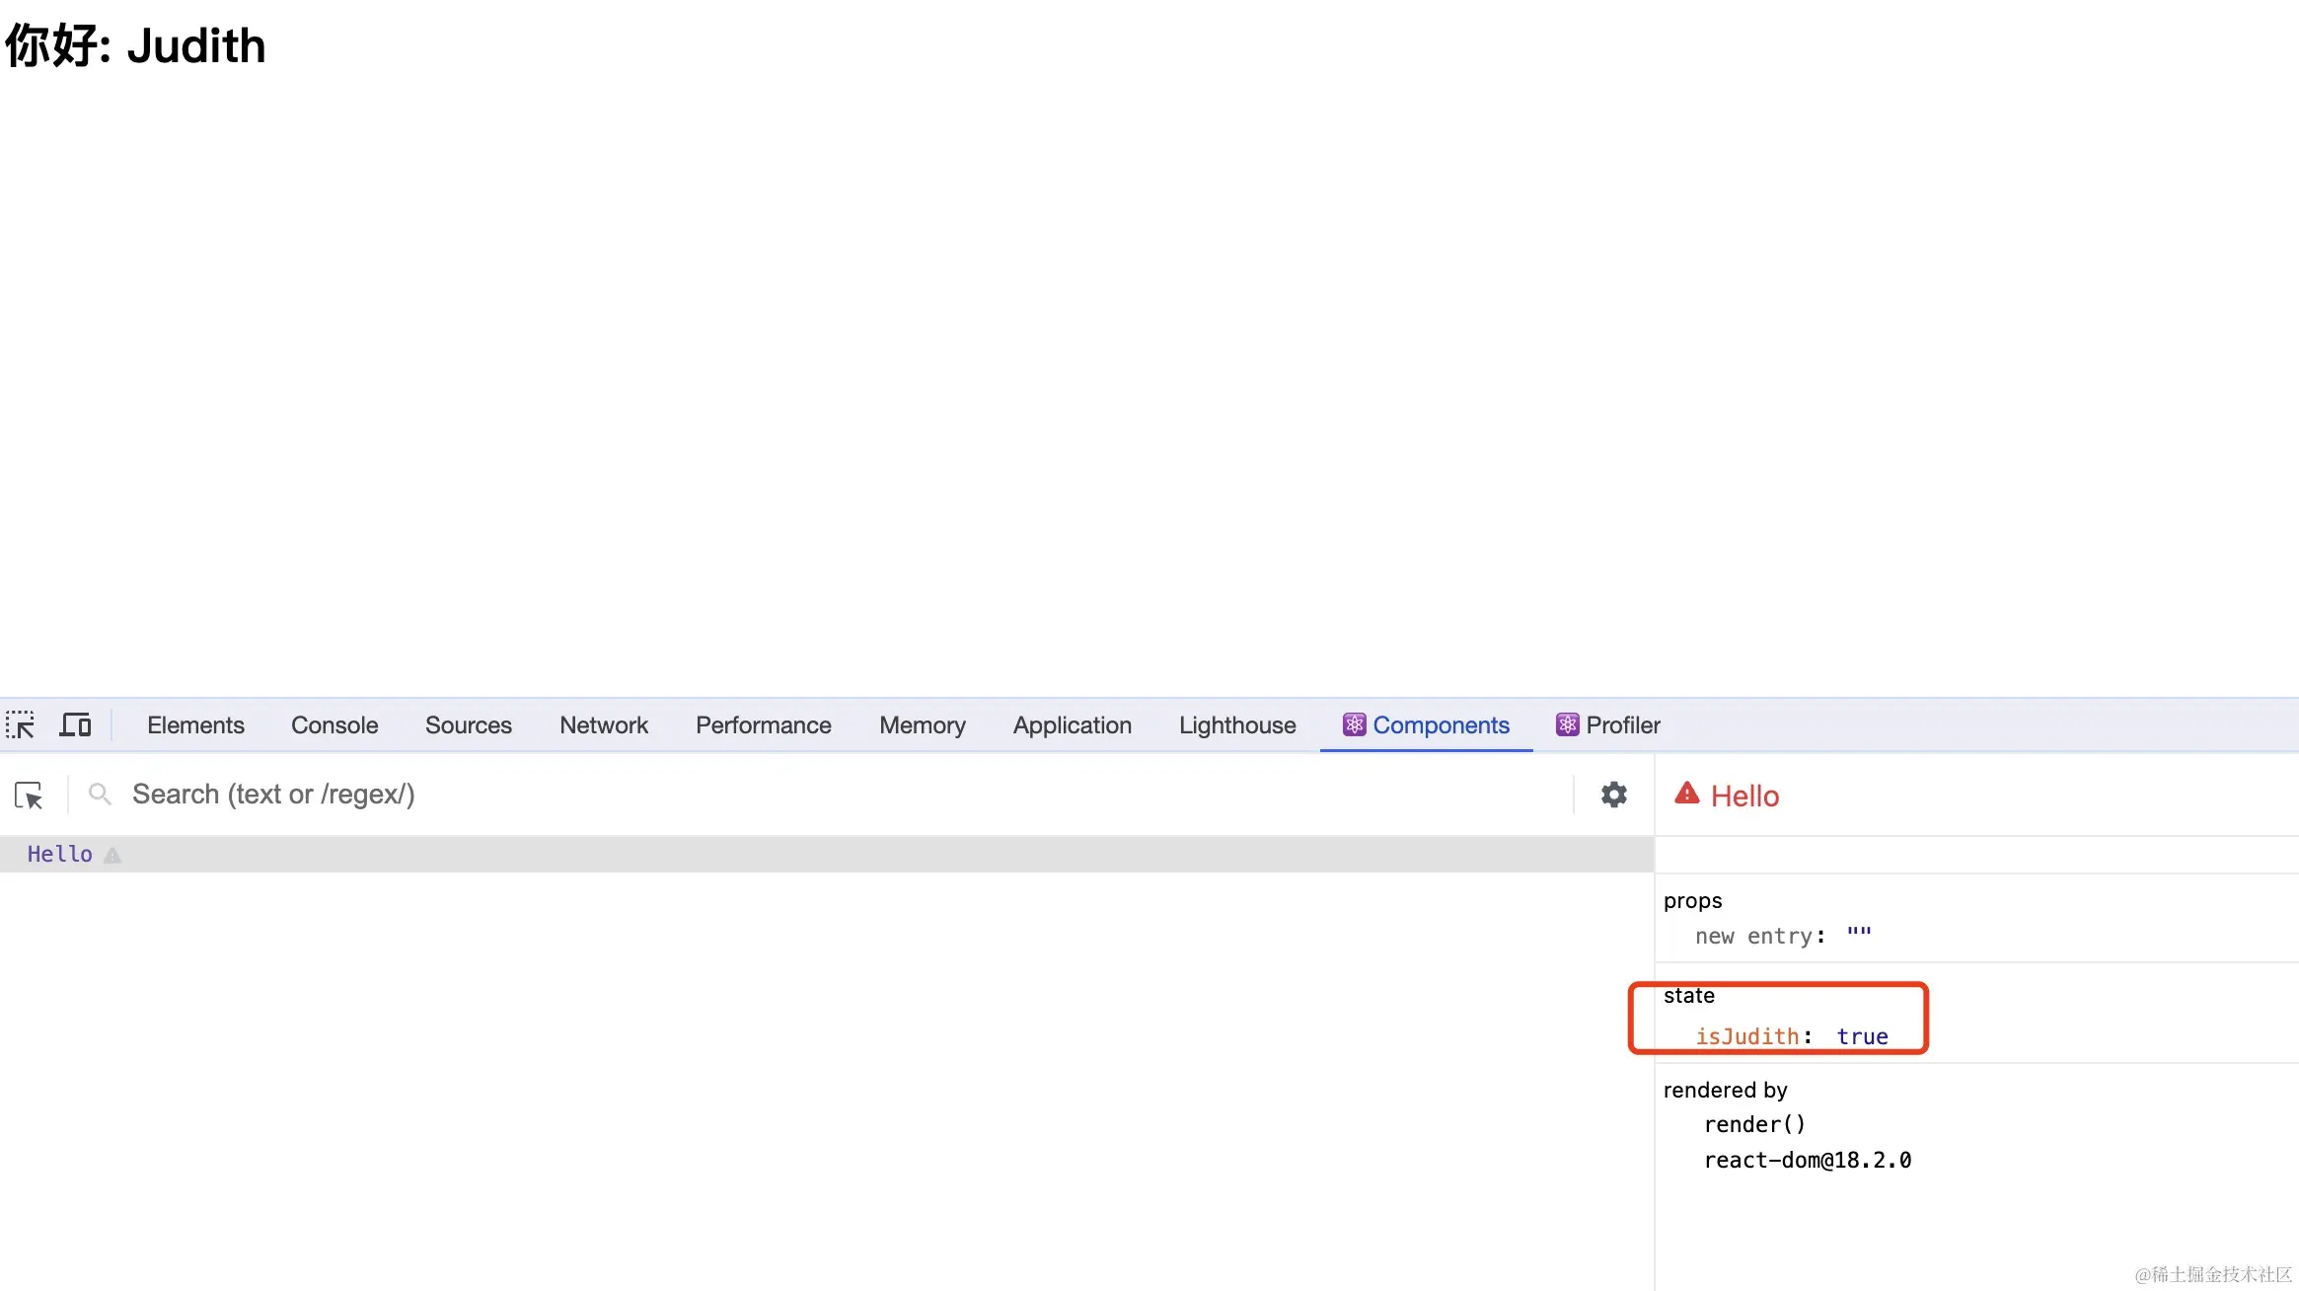Image resolution: width=2299 pixels, height=1291 pixels.
Task: Select the Hello component in tree
Action: point(59,855)
